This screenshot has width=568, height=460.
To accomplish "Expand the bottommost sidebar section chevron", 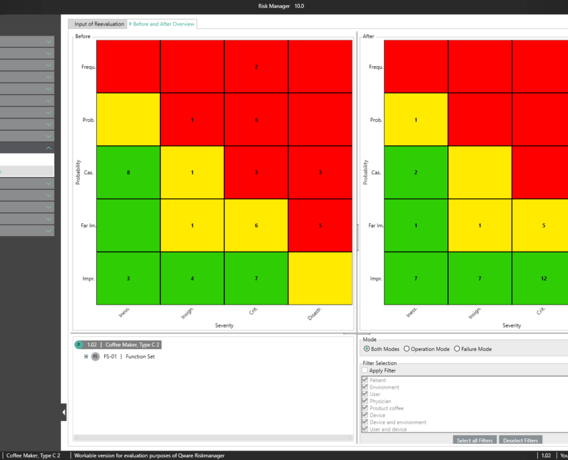I will tap(48, 231).
